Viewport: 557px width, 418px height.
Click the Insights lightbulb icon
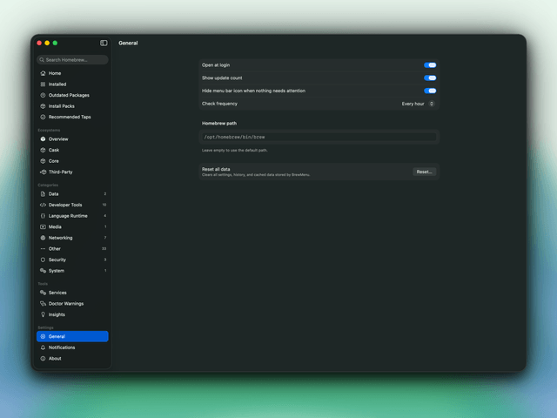[x=43, y=314]
